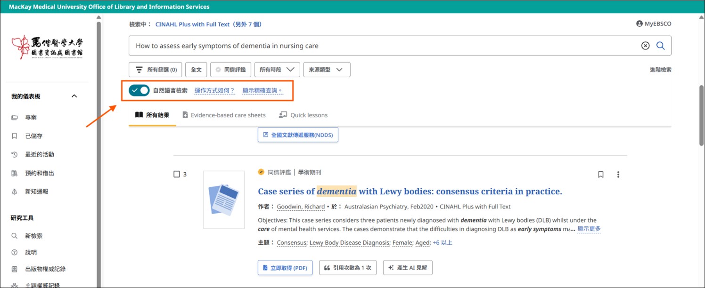Click the magnifier search icon in search box
Image resolution: width=705 pixels, height=288 pixels.
pos(660,46)
